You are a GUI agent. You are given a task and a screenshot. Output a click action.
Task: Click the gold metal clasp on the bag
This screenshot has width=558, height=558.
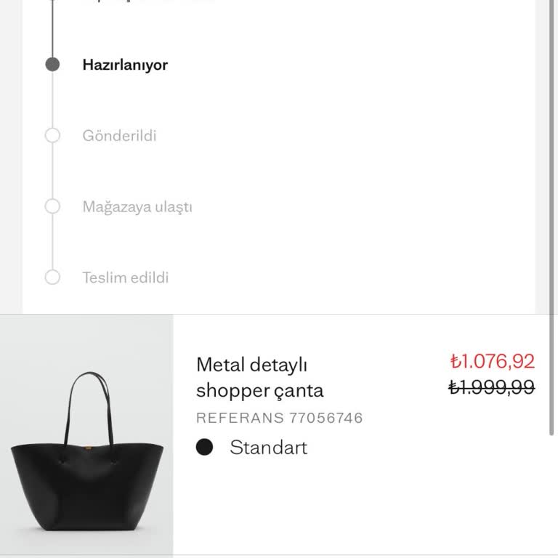tap(91, 442)
